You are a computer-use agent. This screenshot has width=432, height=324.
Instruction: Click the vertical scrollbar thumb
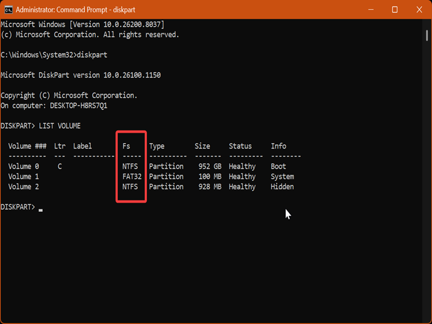point(427,36)
